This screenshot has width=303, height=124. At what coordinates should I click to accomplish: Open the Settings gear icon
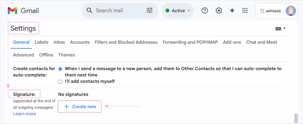click(218, 10)
